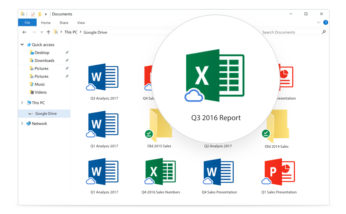Screen dimensions: 346x214
Task: Click This PC in the address breadcrumb
Action: 71,32
